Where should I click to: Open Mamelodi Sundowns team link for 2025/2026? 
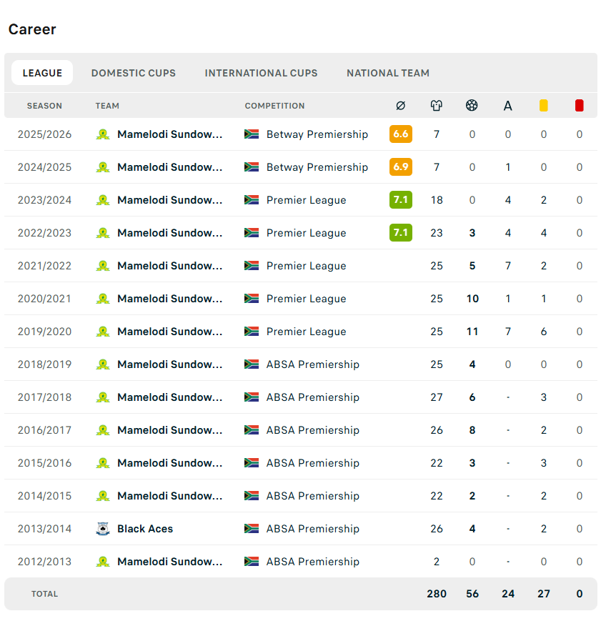170,134
